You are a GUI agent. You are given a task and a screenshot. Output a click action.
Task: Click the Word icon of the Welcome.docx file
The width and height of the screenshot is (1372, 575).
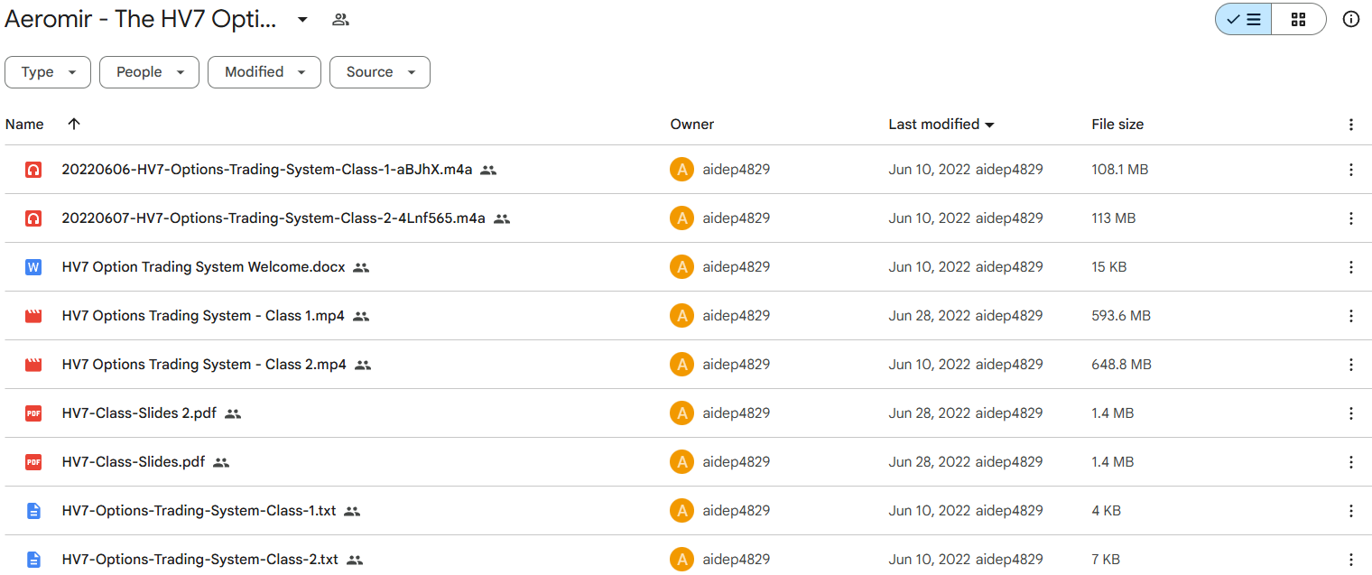coord(33,267)
